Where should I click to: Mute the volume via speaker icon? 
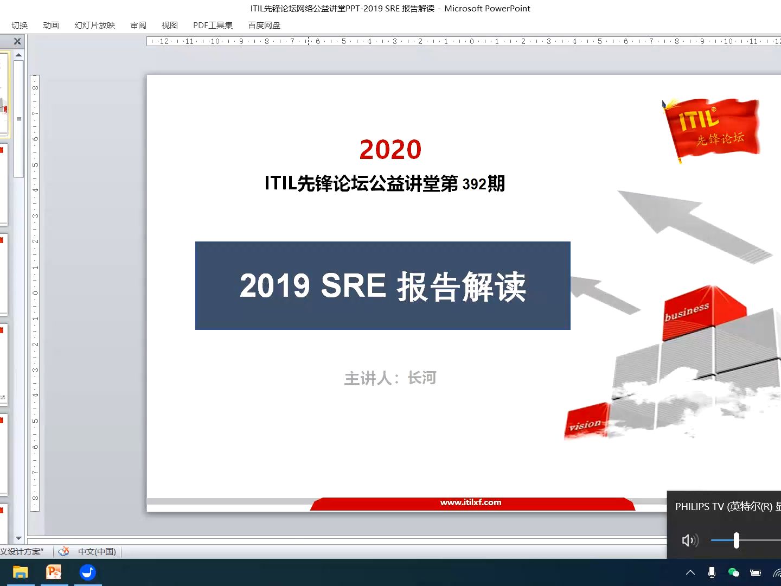click(690, 540)
